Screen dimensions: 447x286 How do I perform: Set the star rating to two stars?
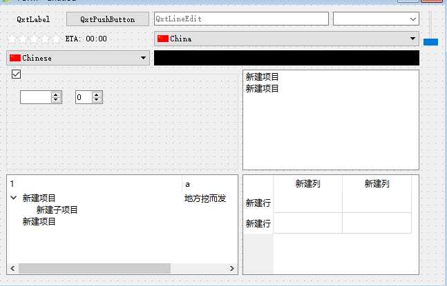(x=23, y=39)
